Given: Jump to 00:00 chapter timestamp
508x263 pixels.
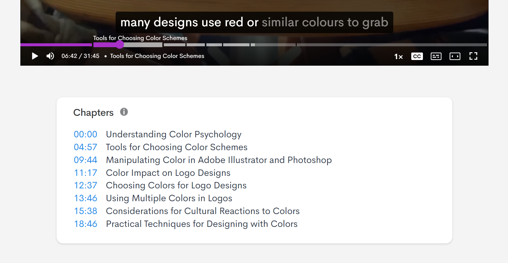Looking at the screenshot, I should click(86, 134).
